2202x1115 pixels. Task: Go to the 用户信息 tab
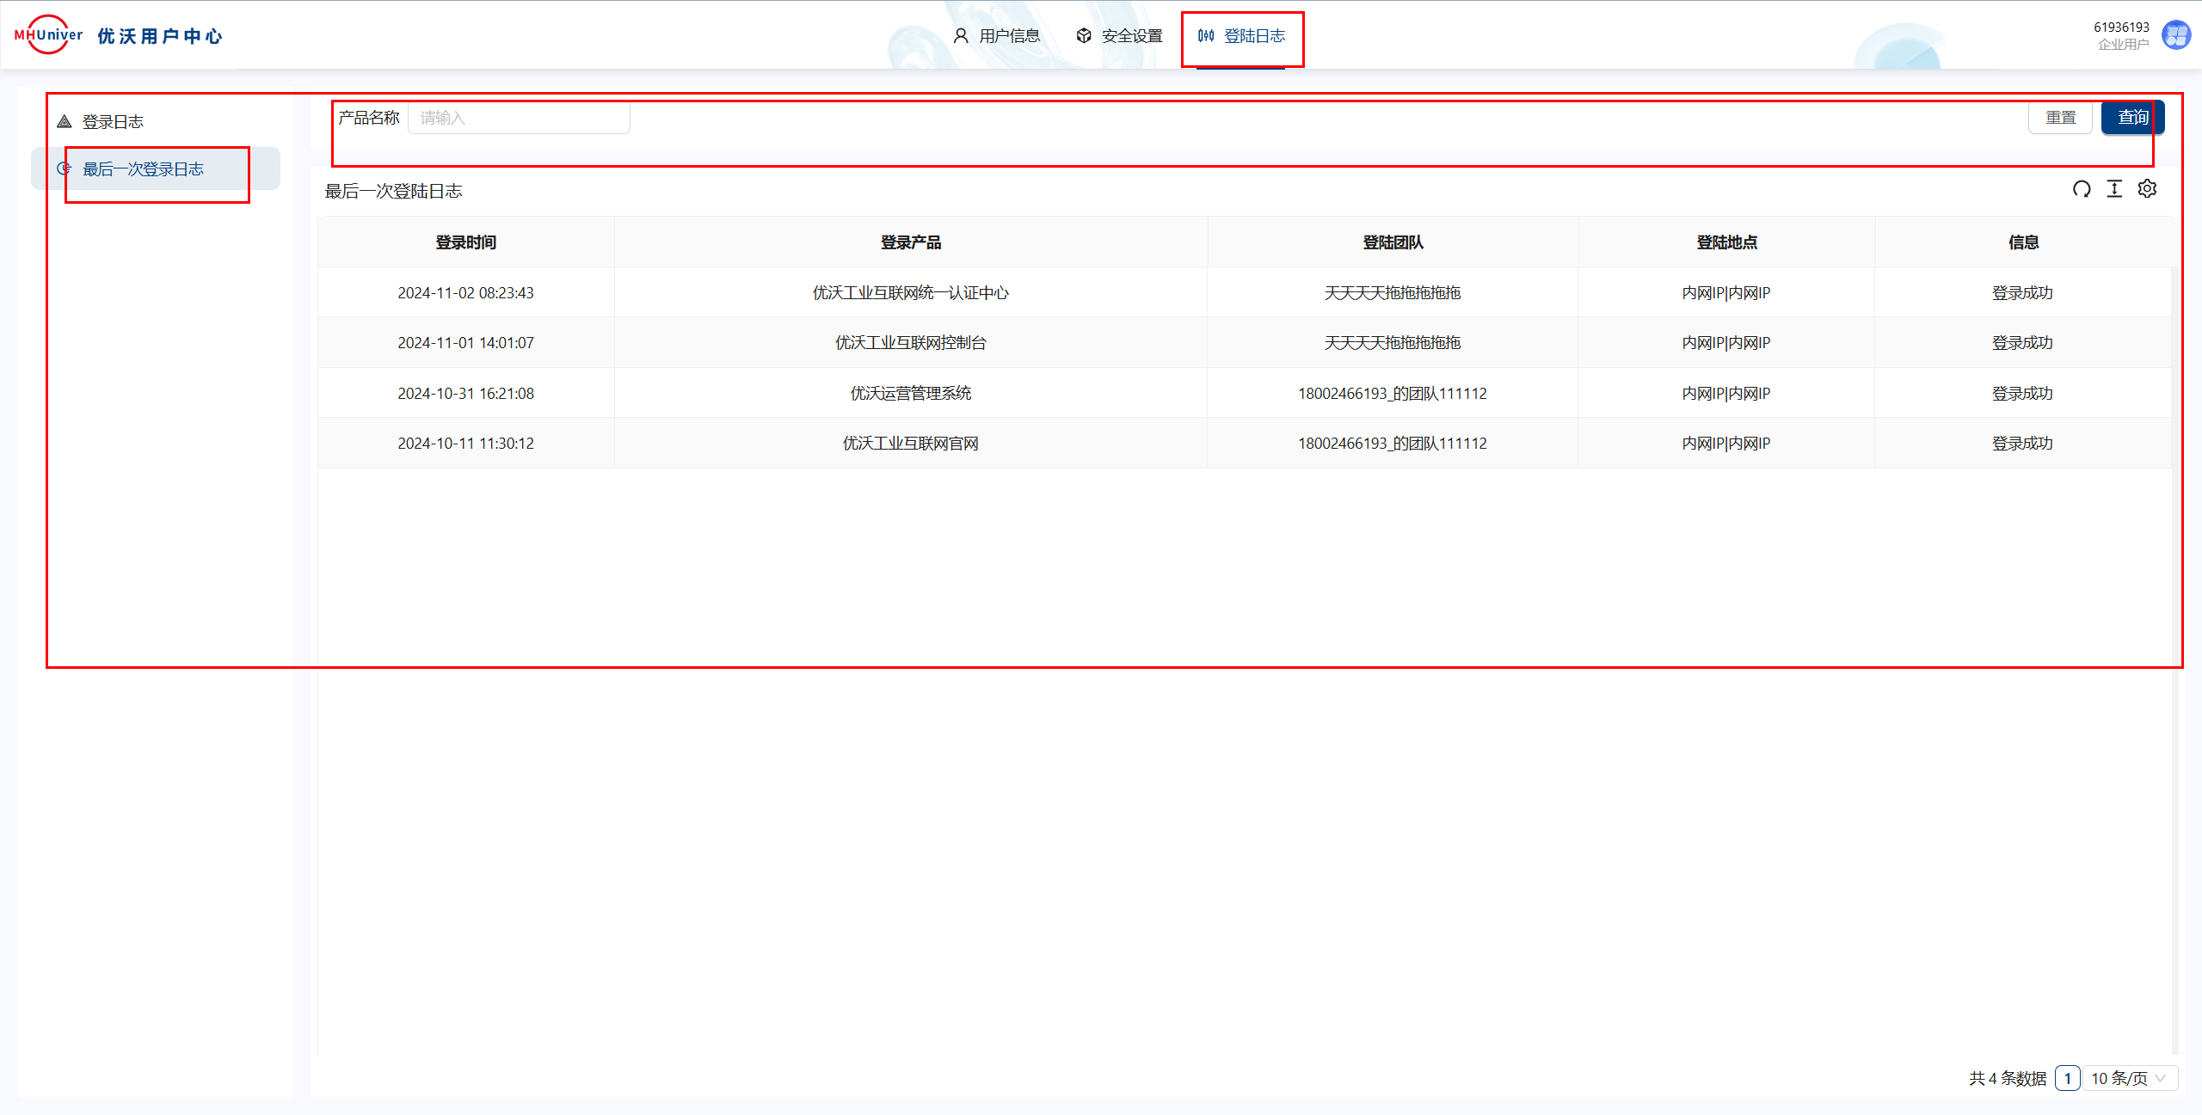(x=1009, y=36)
